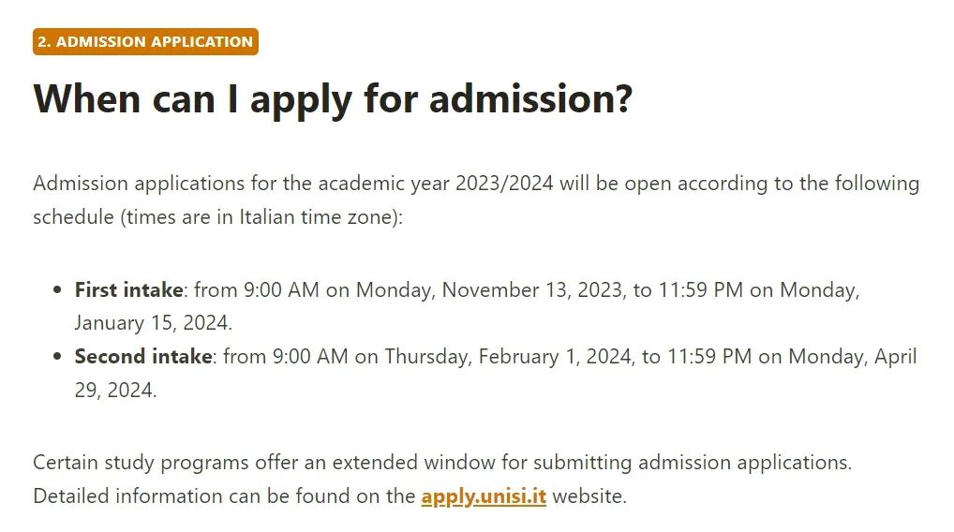Click the "29, 2024." closing date text
This screenshot has height=532, width=954.
tap(115, 390)
